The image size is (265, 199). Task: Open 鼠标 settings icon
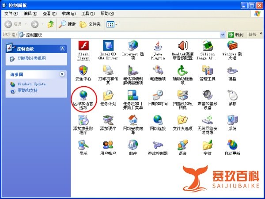(232, 98)
